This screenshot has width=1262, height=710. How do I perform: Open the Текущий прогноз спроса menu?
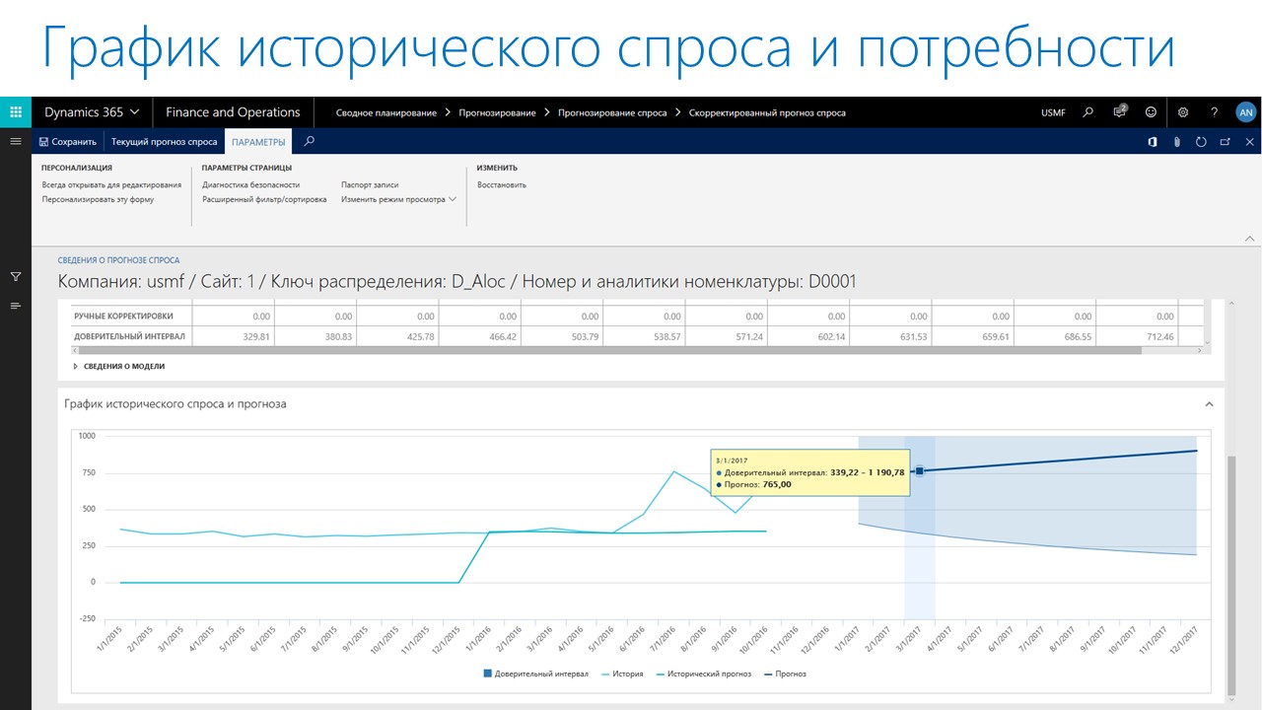point(164,142)
